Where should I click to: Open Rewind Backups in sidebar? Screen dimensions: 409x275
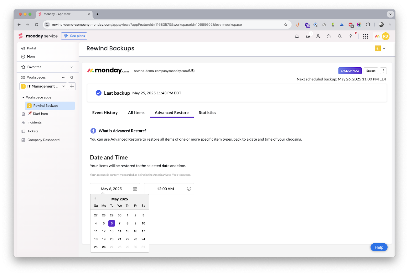pyautogui.click(x=50, y=106)
